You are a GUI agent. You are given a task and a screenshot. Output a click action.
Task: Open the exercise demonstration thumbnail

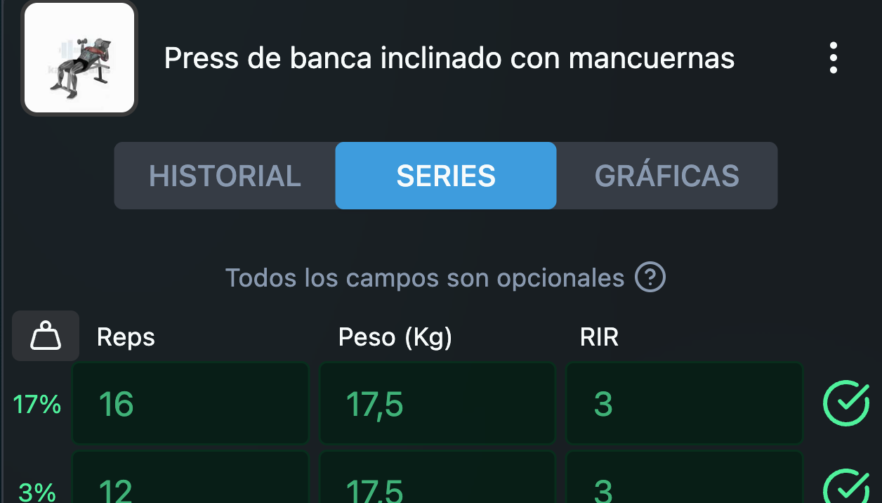tap(79, 58)
